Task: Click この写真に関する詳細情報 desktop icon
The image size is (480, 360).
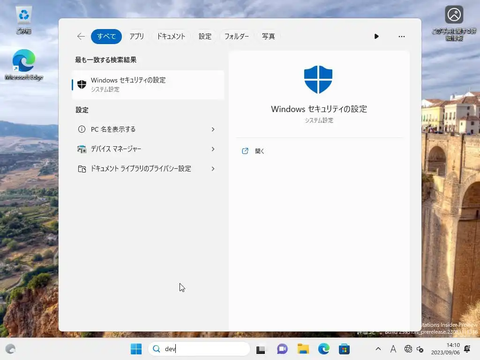Action: coord(454,23)
